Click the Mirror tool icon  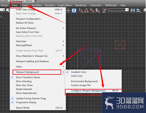pyautogui.click(x=133, y=10)
